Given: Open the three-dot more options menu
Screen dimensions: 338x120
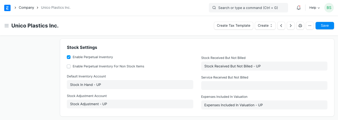Looking at the screenshot, I should click(310, 26).
